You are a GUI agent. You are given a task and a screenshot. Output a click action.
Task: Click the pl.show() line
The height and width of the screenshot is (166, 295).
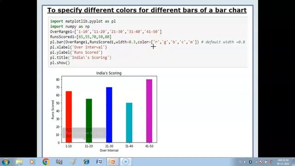[60, 63]
